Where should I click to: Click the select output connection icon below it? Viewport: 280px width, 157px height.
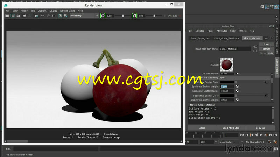[255, 51]
